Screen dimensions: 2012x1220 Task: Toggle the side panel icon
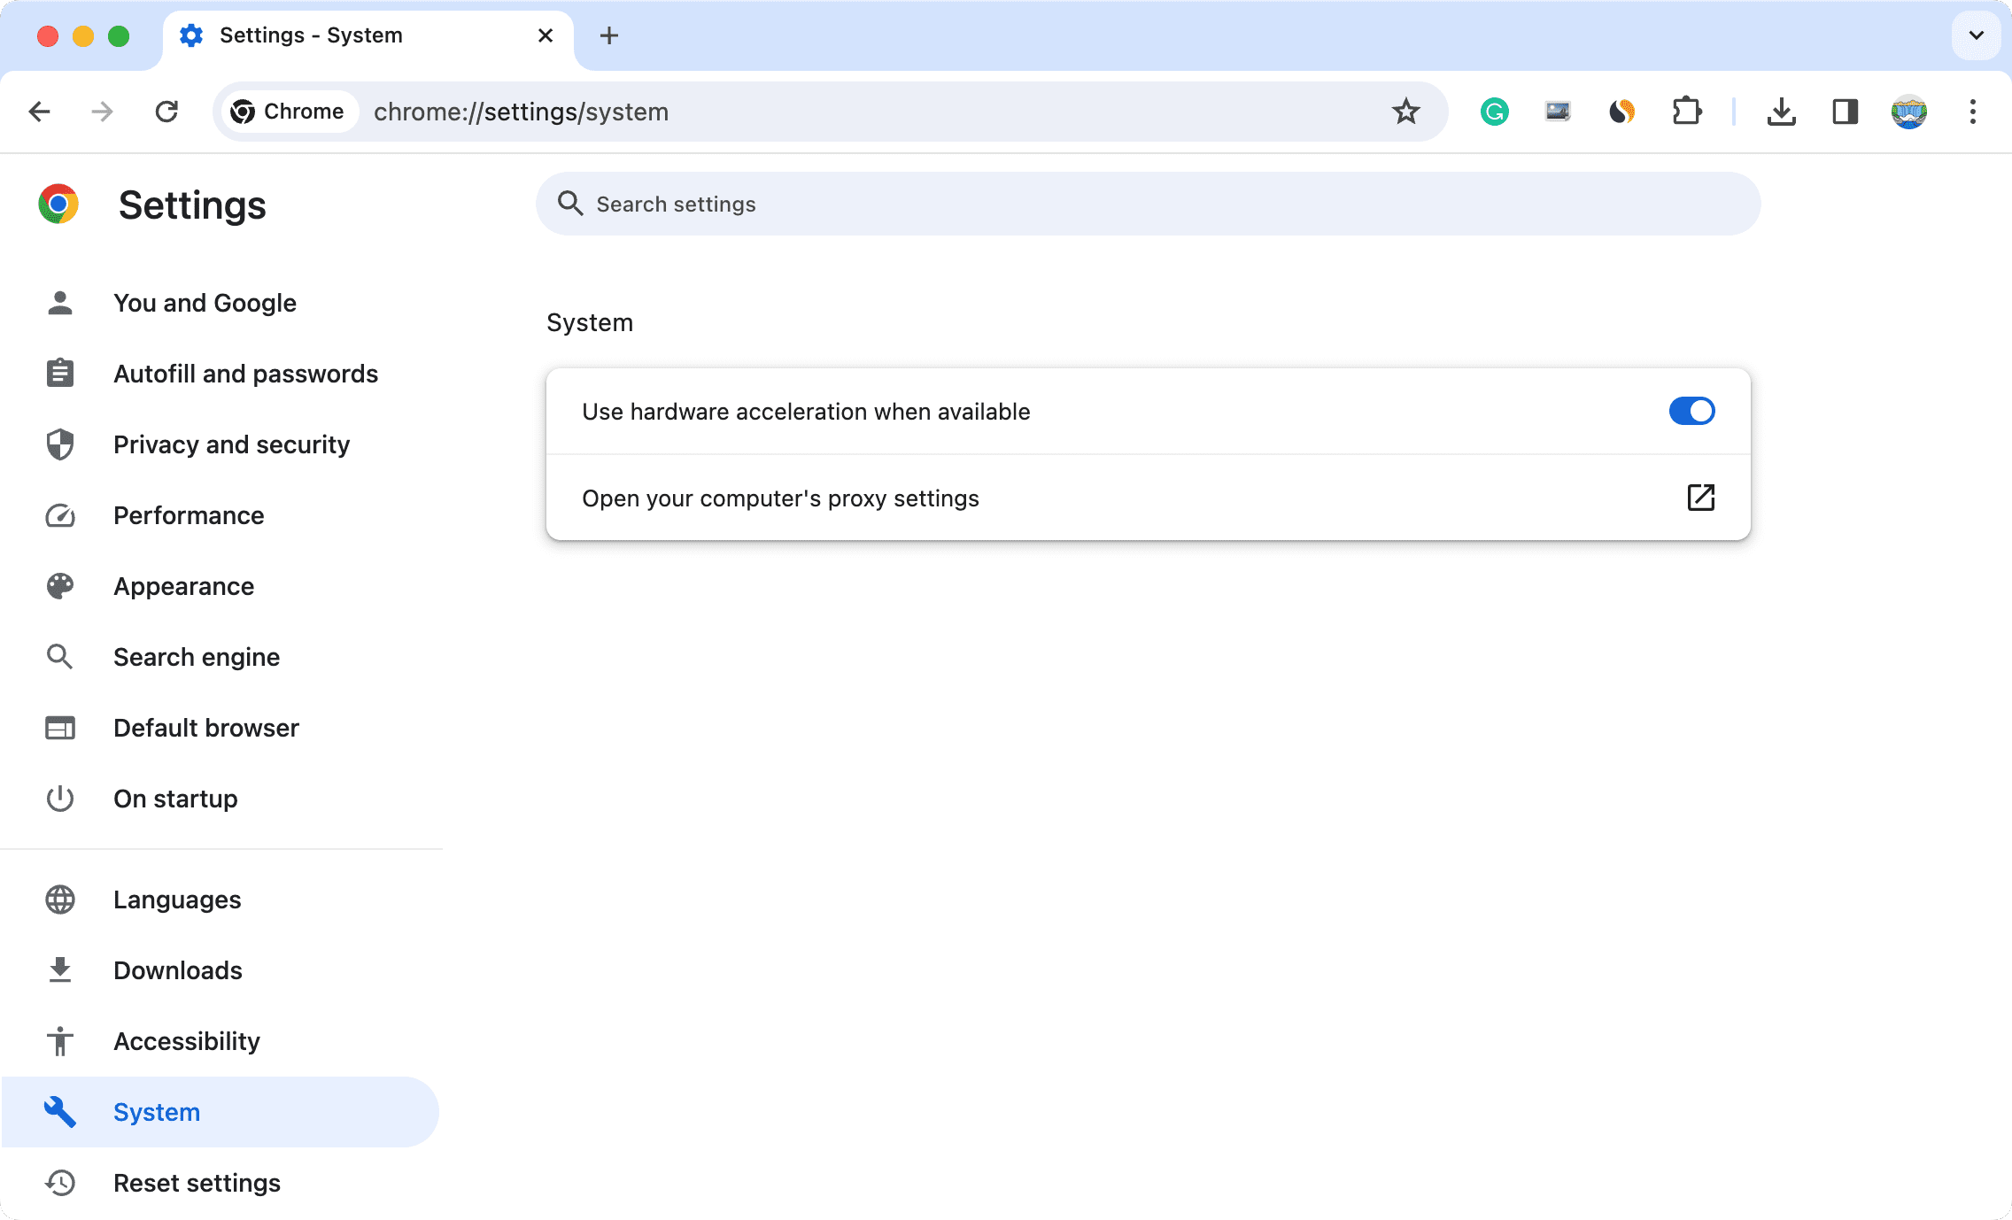[x=1845, y=112]
